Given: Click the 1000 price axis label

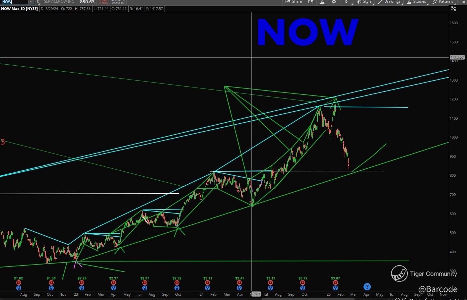Looking at the screenshot, I should tap(454, 137).
